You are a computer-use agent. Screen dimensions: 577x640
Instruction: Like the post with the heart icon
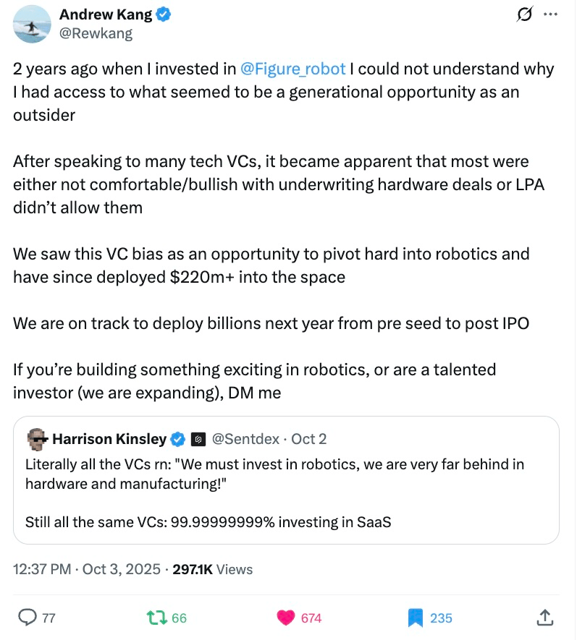tap(287, 617)
